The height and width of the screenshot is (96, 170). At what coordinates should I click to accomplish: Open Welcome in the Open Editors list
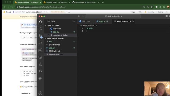pyautogui.click(x=57, y=29)
